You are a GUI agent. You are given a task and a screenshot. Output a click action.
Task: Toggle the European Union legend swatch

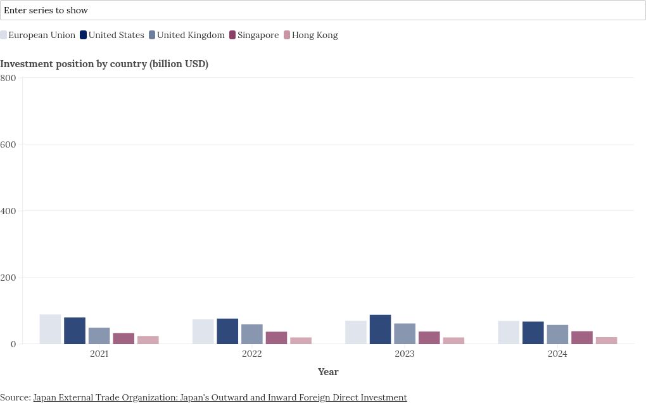pyautogui.click(x=4, y=35)
